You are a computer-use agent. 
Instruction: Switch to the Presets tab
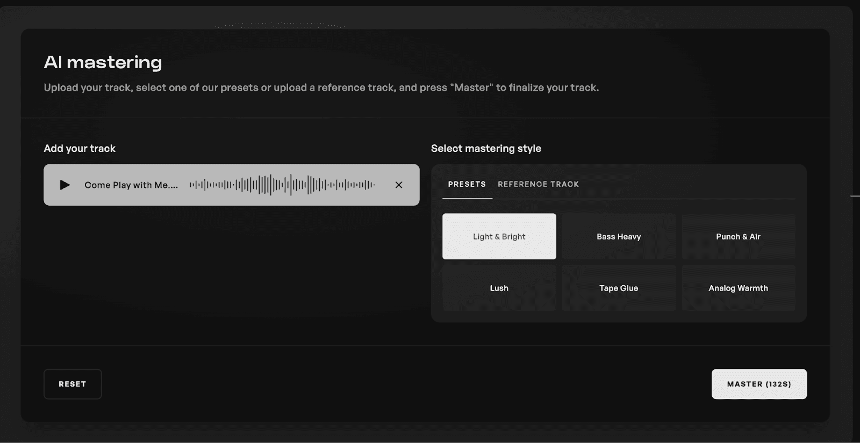[x=467, y=184]
